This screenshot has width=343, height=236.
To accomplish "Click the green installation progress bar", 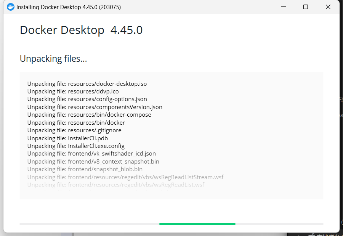I will [x=197, y=224].
